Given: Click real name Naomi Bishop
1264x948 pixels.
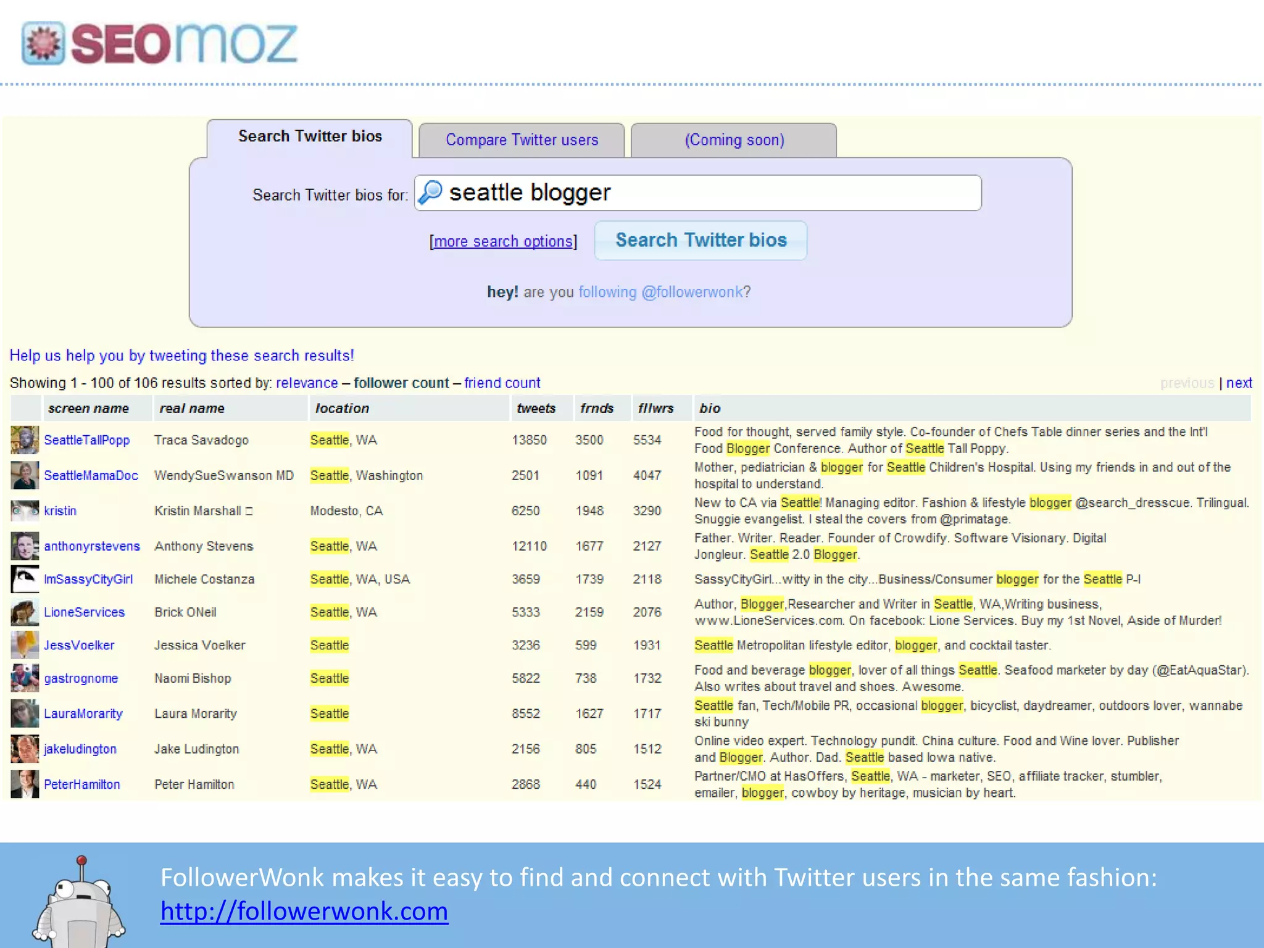Looking at the screenshot, I should click(x=193, y=678).
